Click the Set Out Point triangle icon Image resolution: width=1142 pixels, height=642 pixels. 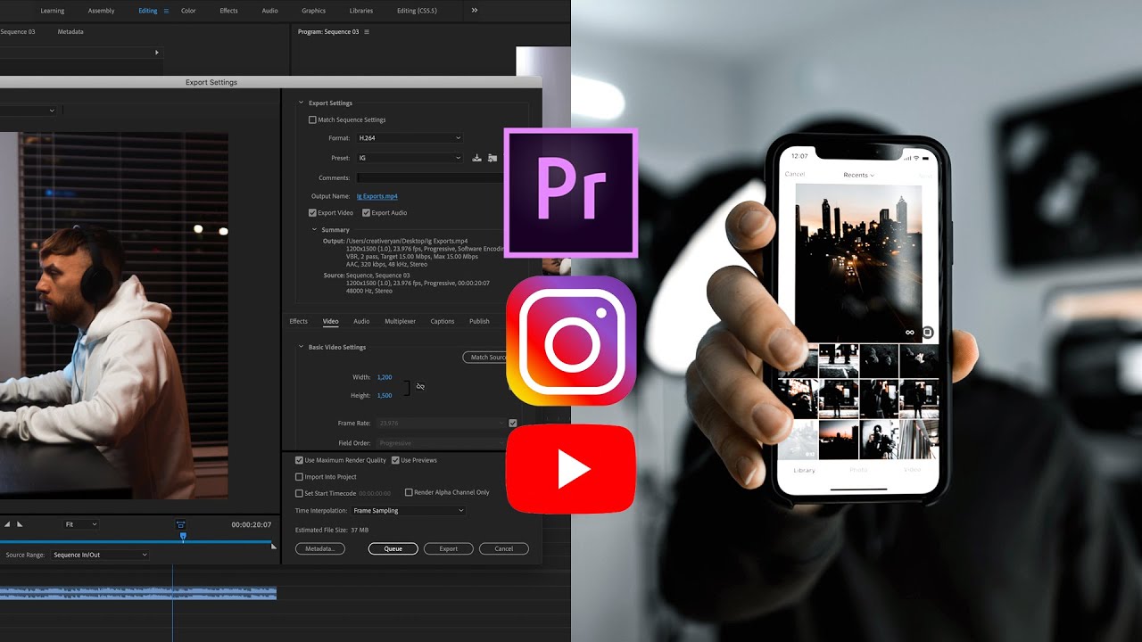coord(20,524)
